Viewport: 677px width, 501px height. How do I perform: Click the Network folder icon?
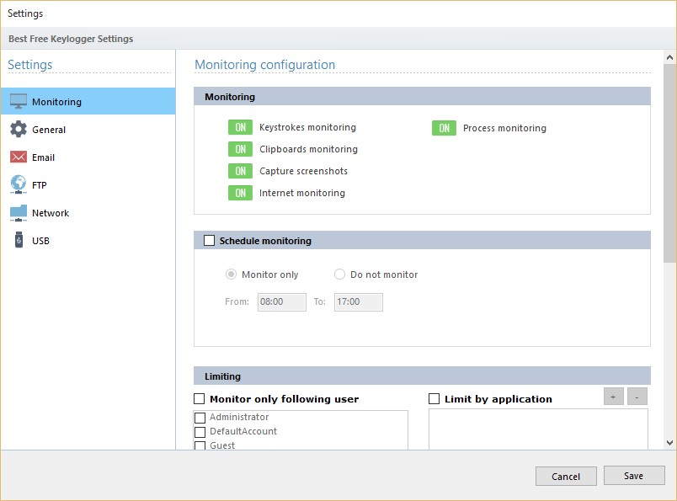(19, 213)
